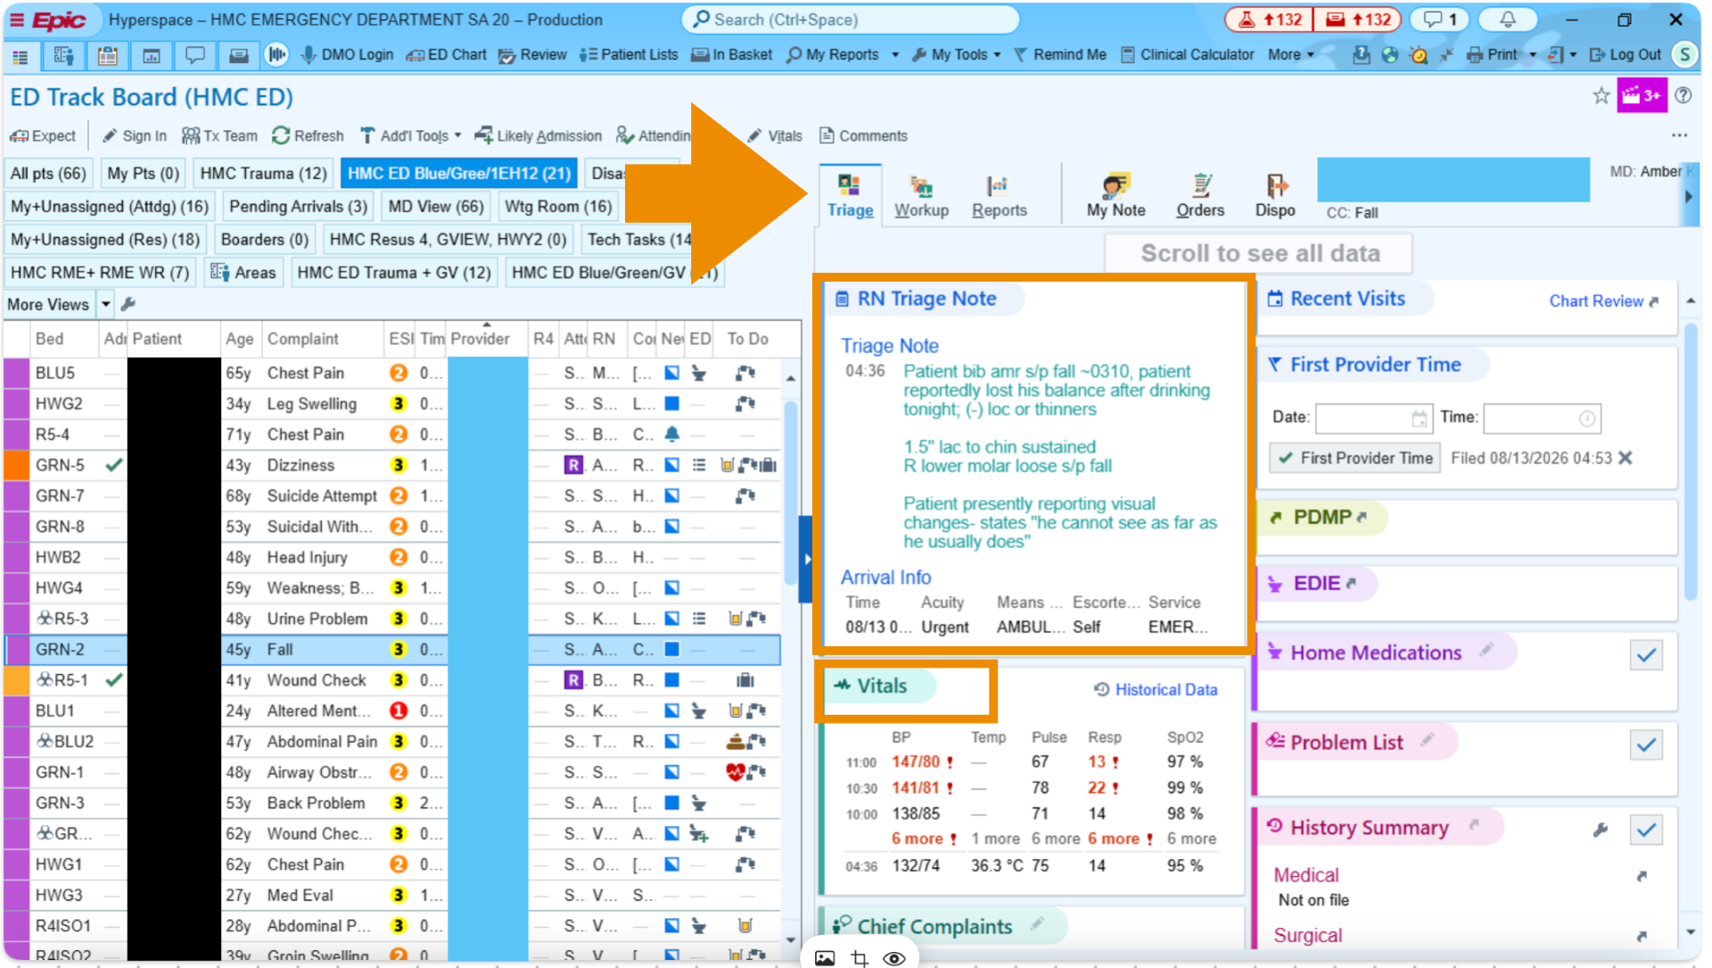Expand the More Views dropdown arrow
Screen dimensions: 1712x968
pos(105,305)
